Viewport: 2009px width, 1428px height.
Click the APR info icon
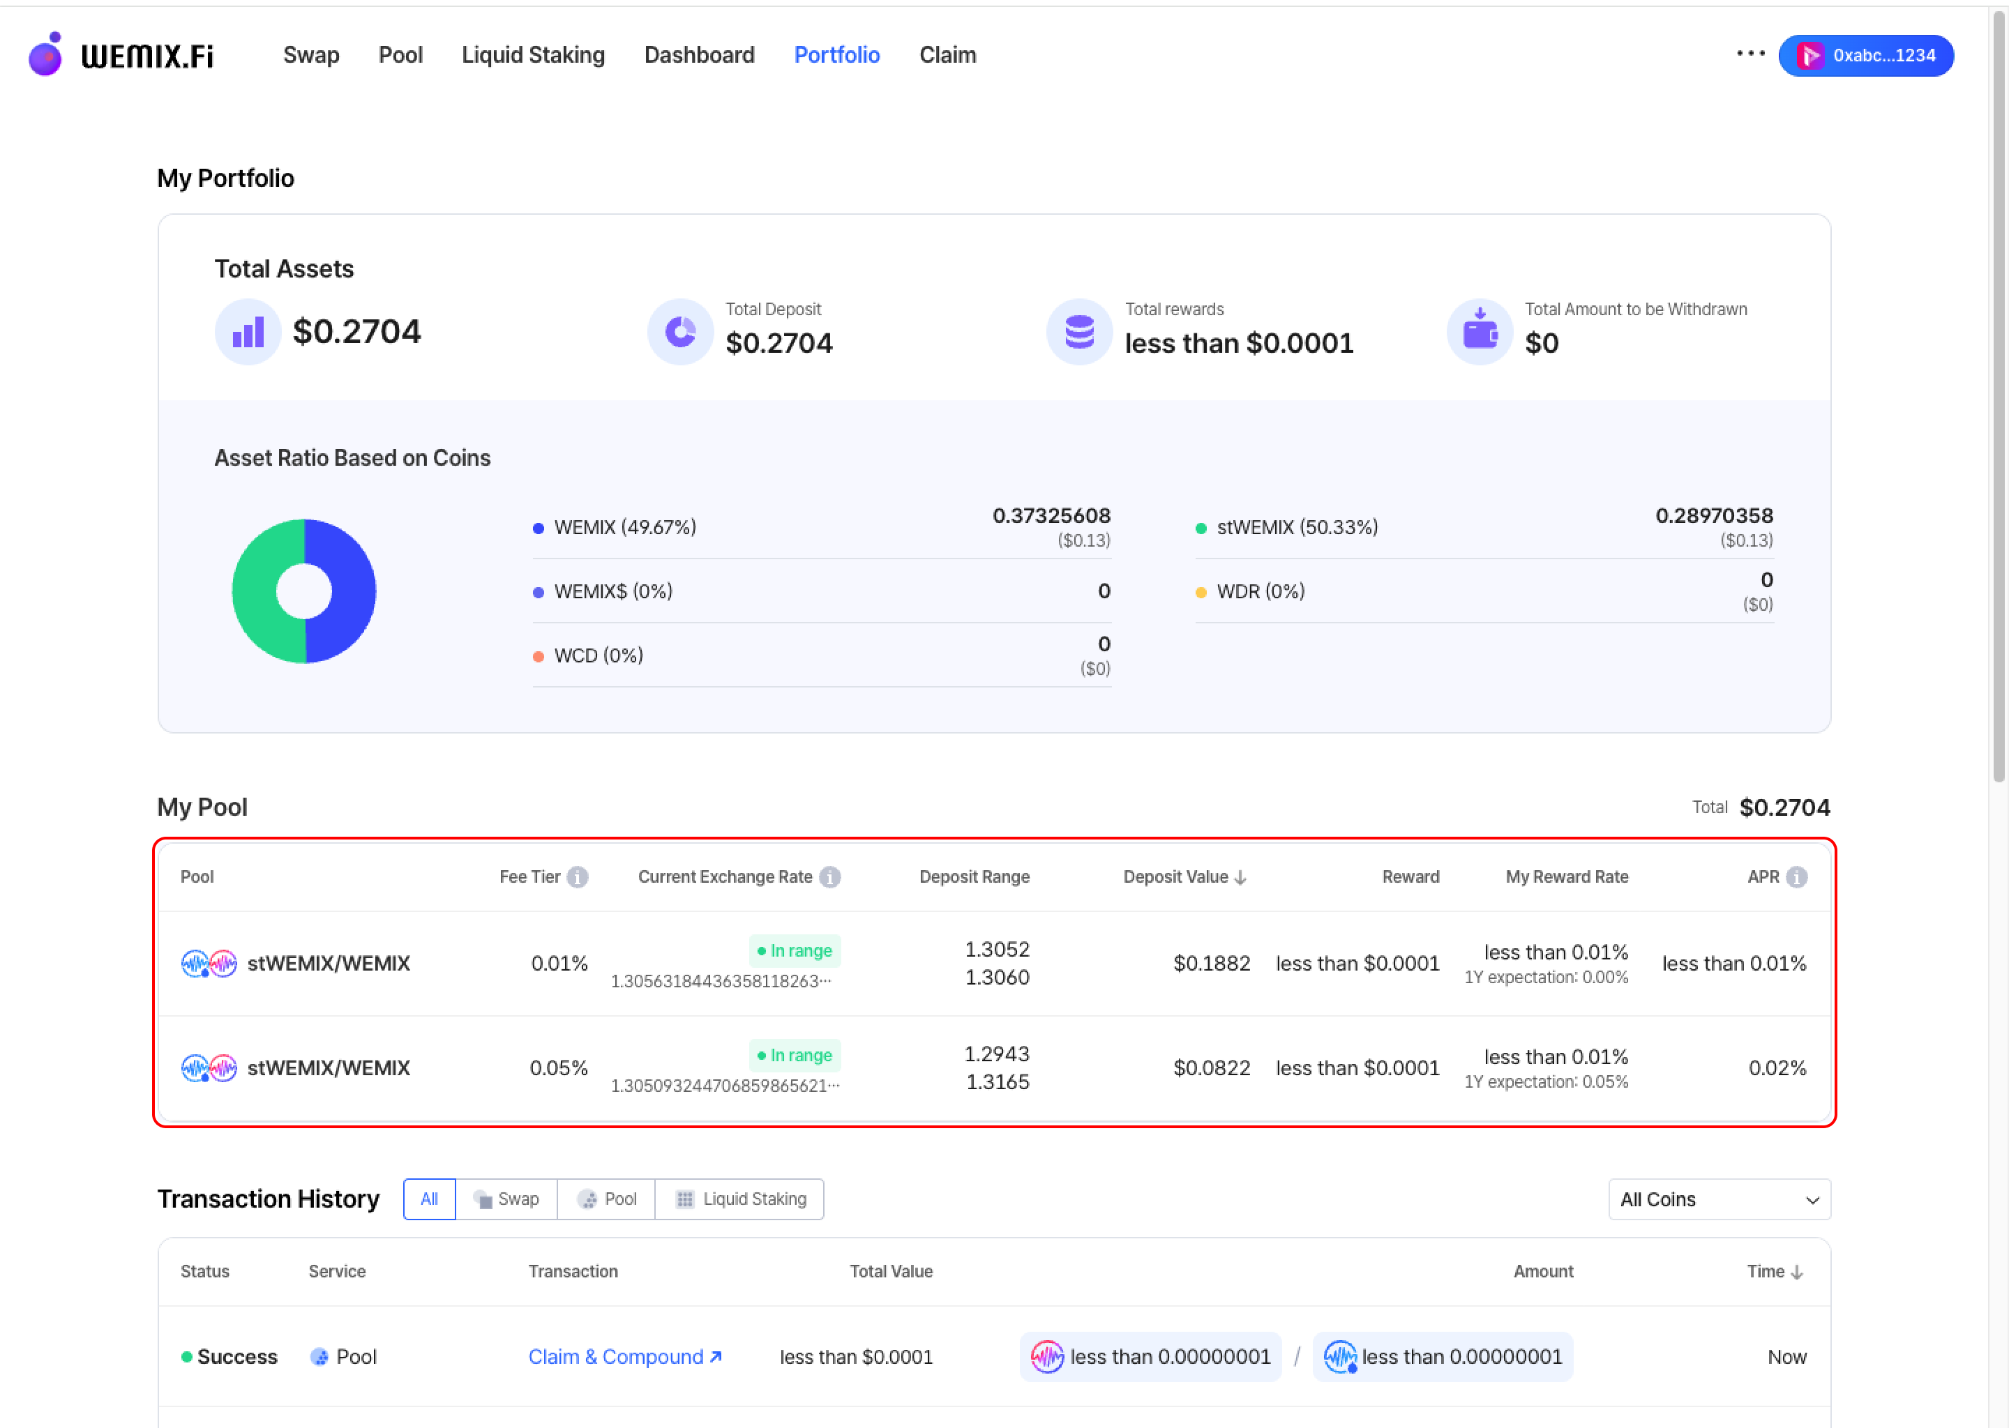[1797, 876]
